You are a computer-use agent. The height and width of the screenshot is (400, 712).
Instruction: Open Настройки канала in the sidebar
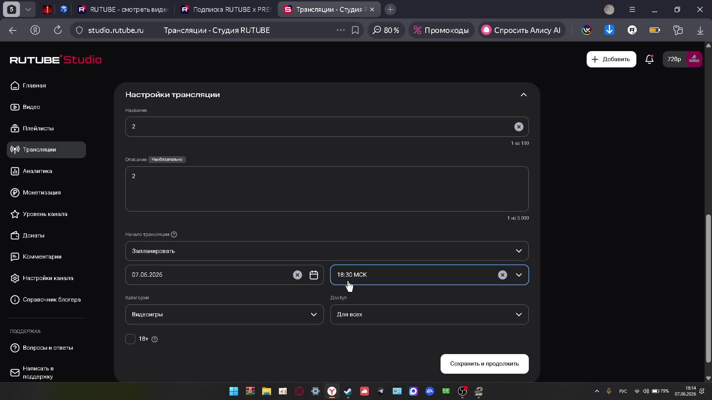(46, 278)
